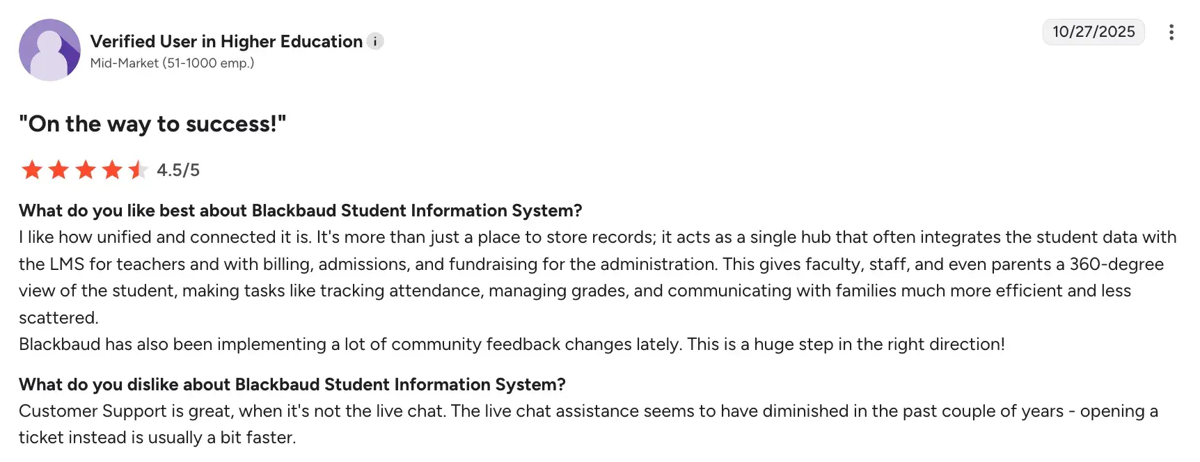Click the information icon beside the reviewer name

(375, 41)
